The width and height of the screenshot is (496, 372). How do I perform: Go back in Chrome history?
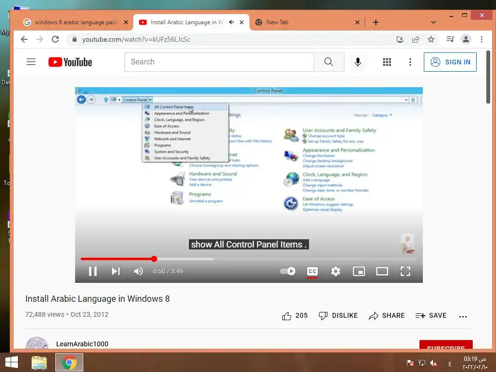click(x=24, y=39)
